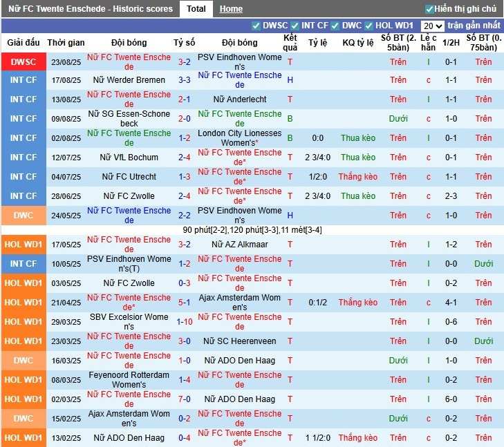Image resolution: width=504 pixels, height=447 pixels.
Task: Click the Thời gian column header
Action: [66, 43]
